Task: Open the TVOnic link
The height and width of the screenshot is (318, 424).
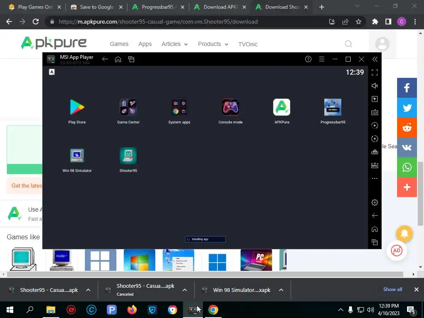Action: click(x=248, y=44)
